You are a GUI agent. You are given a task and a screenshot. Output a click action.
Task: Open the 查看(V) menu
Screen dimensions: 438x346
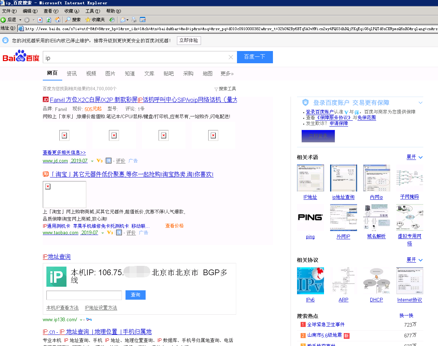(x=51, y=11)
